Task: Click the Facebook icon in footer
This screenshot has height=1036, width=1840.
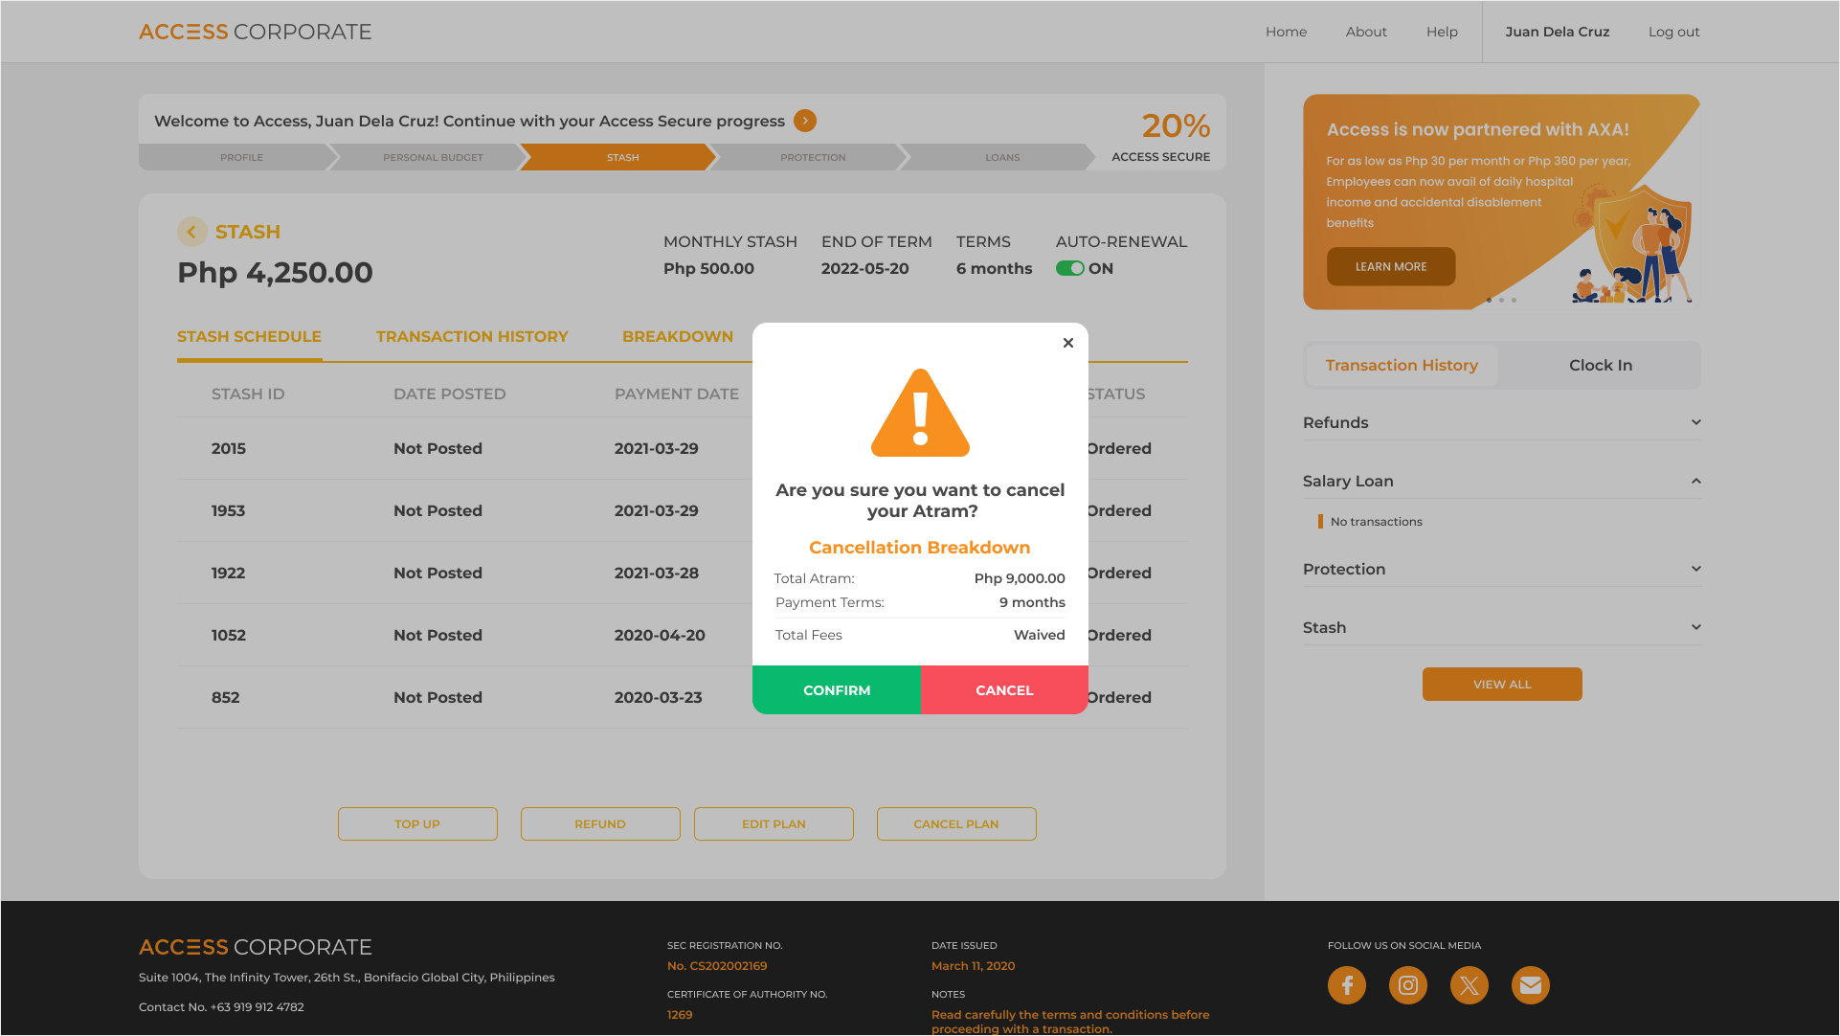Action: (1346, 985)
